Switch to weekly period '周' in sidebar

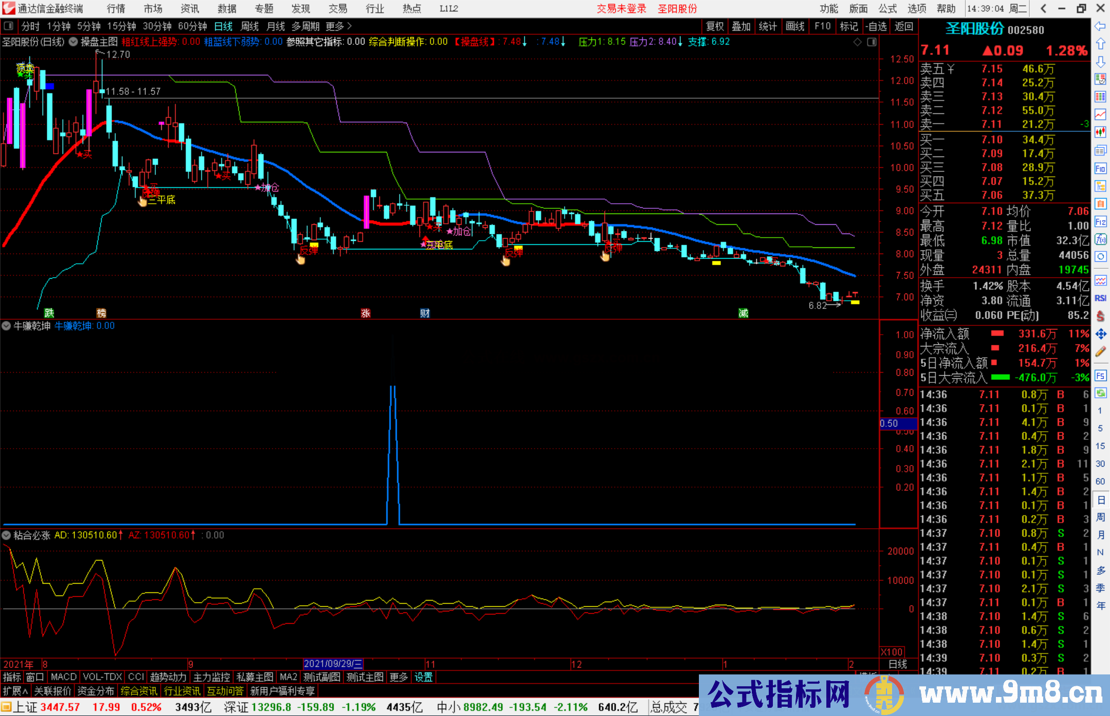point(1100,517)
